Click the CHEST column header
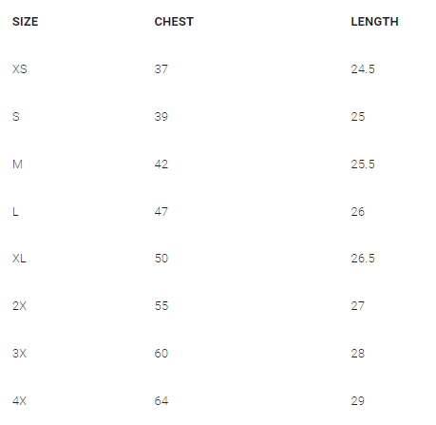The image size is (436, 425). coord(174,22)
